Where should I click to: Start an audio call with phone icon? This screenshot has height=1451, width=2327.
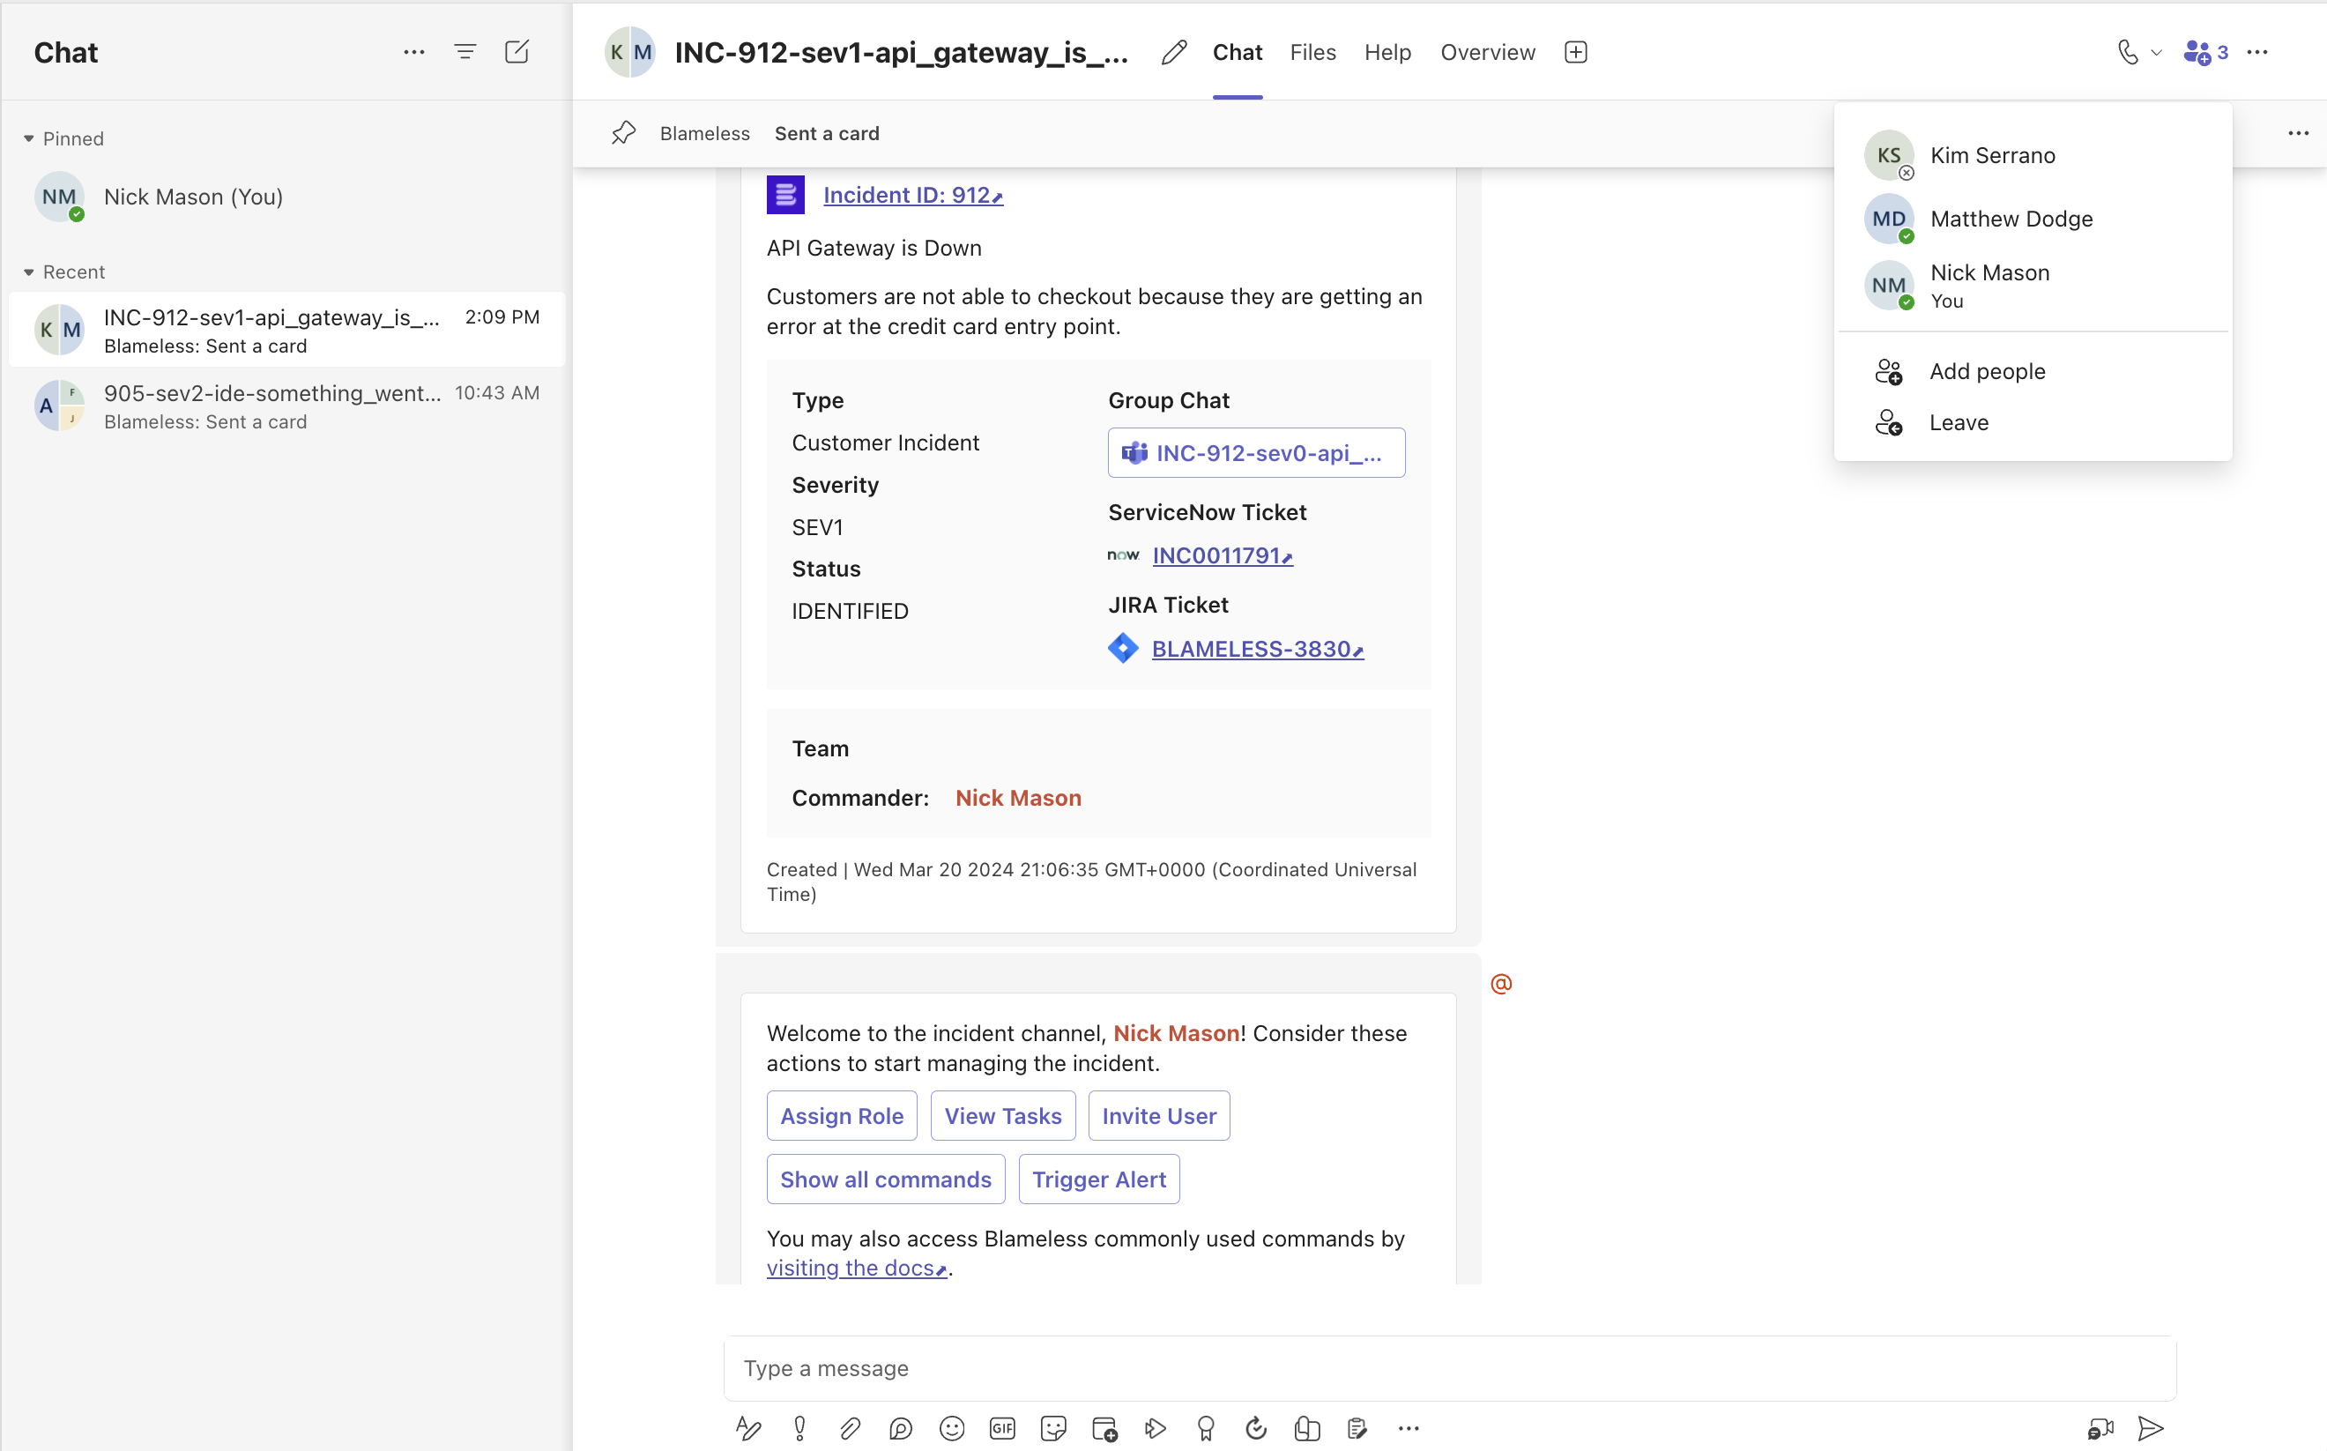pyautogui.click(x=2128, y=52)
